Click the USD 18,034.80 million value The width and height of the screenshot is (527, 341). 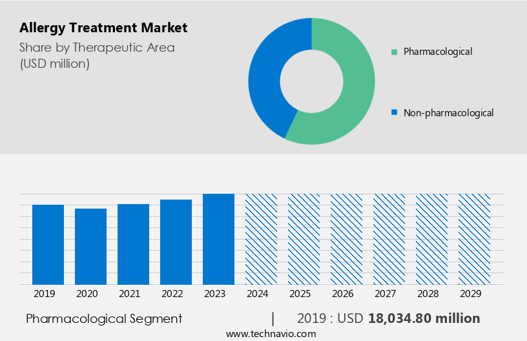424,318
